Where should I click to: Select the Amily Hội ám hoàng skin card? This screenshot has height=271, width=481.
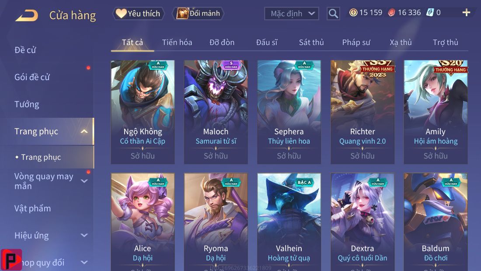pos(436,112)
